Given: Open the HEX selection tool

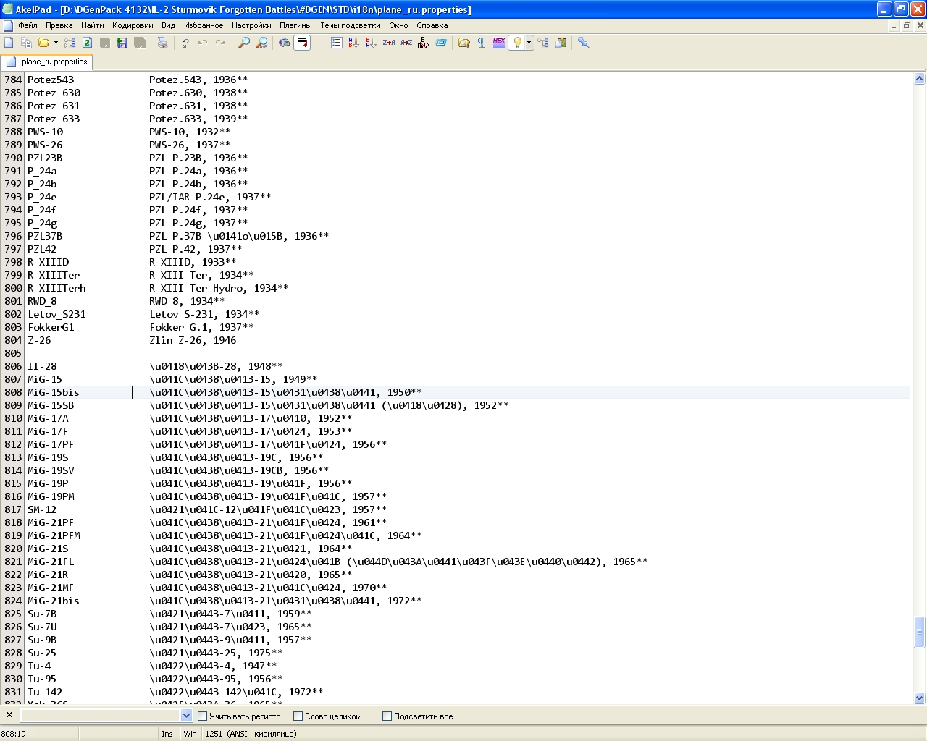Looking at the screenshot, I should click(499, 43).
